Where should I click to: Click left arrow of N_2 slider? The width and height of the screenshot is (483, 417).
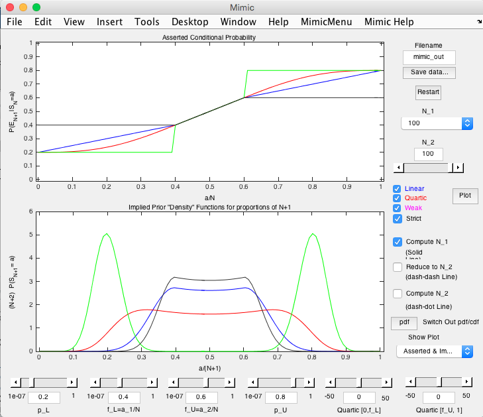click(399, 168)
